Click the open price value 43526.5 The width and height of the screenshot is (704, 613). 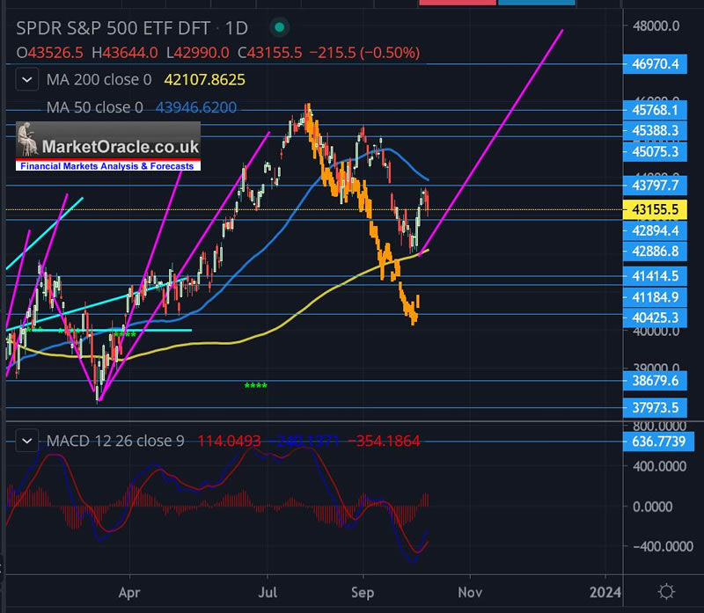(x=55, y=53)
